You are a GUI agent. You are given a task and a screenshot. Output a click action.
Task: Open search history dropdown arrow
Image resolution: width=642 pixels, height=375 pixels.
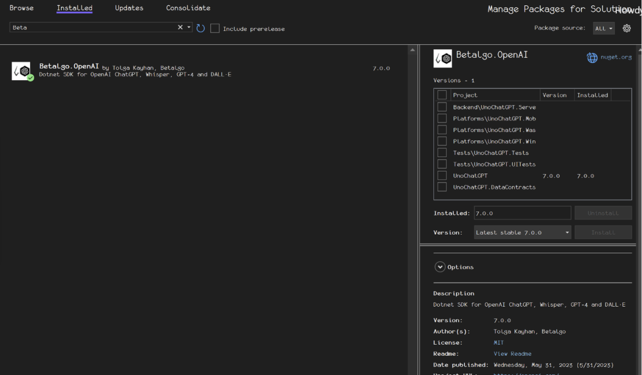[x=189, y=27]
